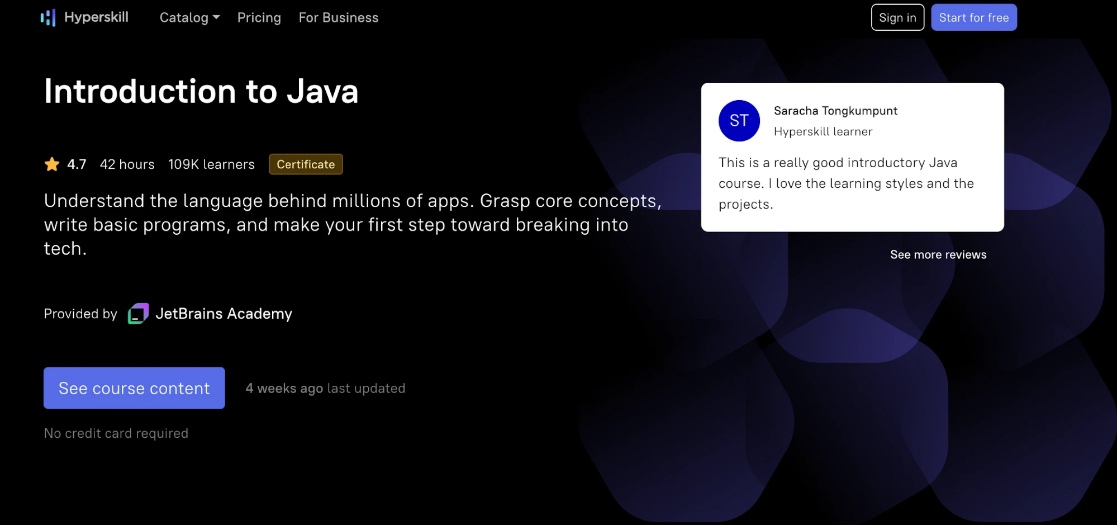Click the Hyperskill logo icon
Image resolution: width=1117 pixels, height=525 pixels.
(48, 18)
